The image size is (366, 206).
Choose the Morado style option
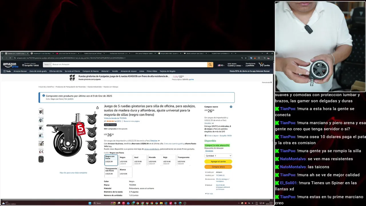[155, 160]
